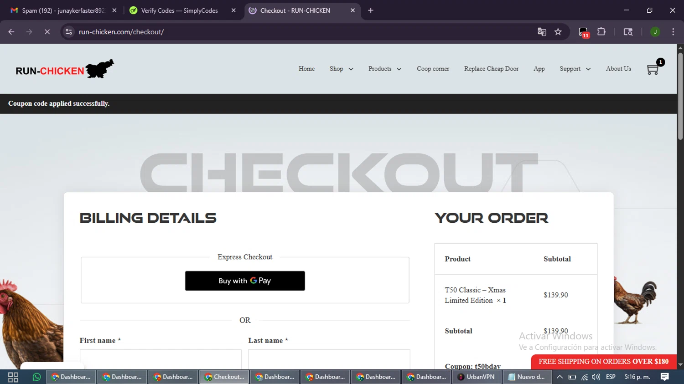Open Nuevo d... notepad in taskbar
The image size is (684, 384).
click(527, 377)
